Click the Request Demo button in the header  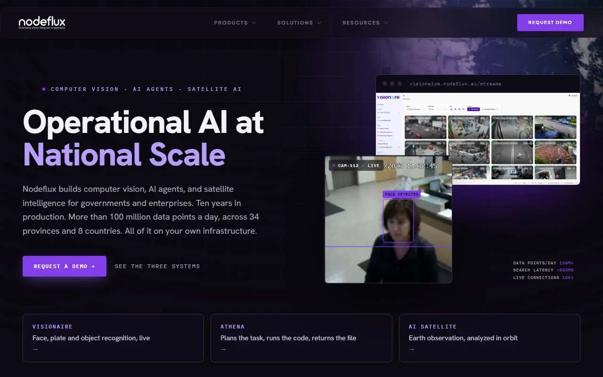[x=550, y=23]
